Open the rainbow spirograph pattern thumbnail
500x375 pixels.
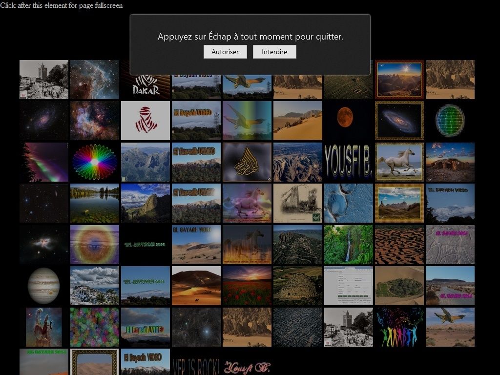point(94,162)
